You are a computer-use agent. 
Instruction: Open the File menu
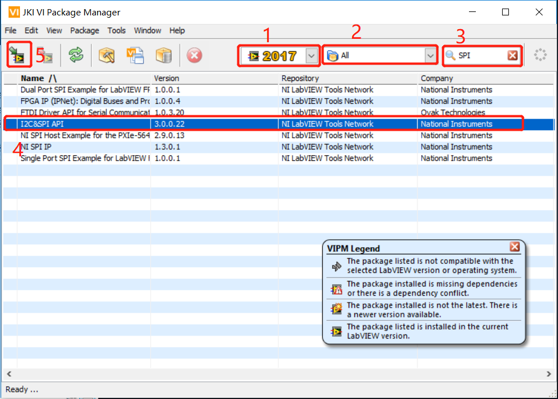[x=10, y=31]
